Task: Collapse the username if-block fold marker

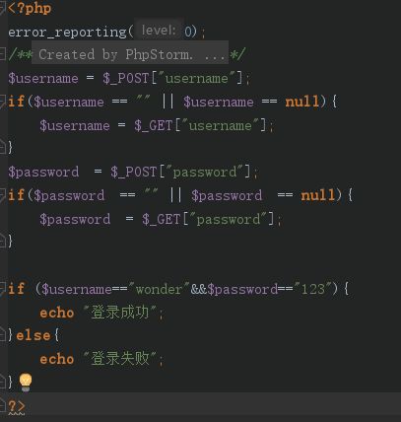Action: click(x=2, y=101)
